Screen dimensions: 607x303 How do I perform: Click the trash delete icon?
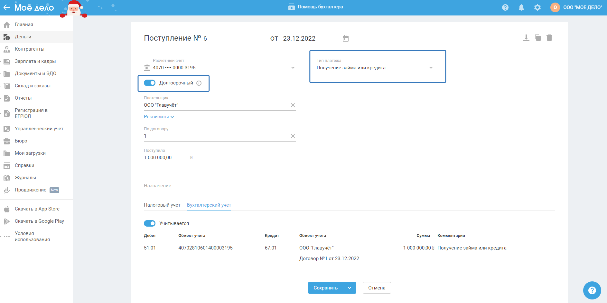[x=549, y=38]
